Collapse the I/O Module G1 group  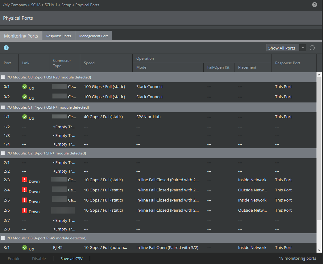(x=3, y=107)
